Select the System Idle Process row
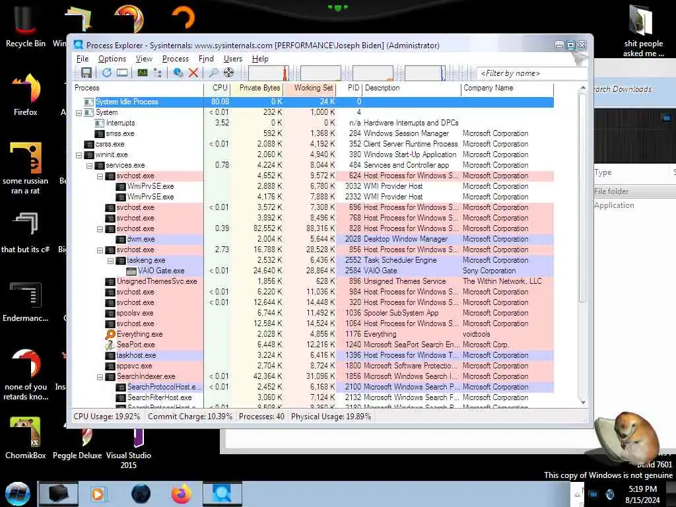The height and width of the screenshot is (507, 676). click(x=314, y=102)
